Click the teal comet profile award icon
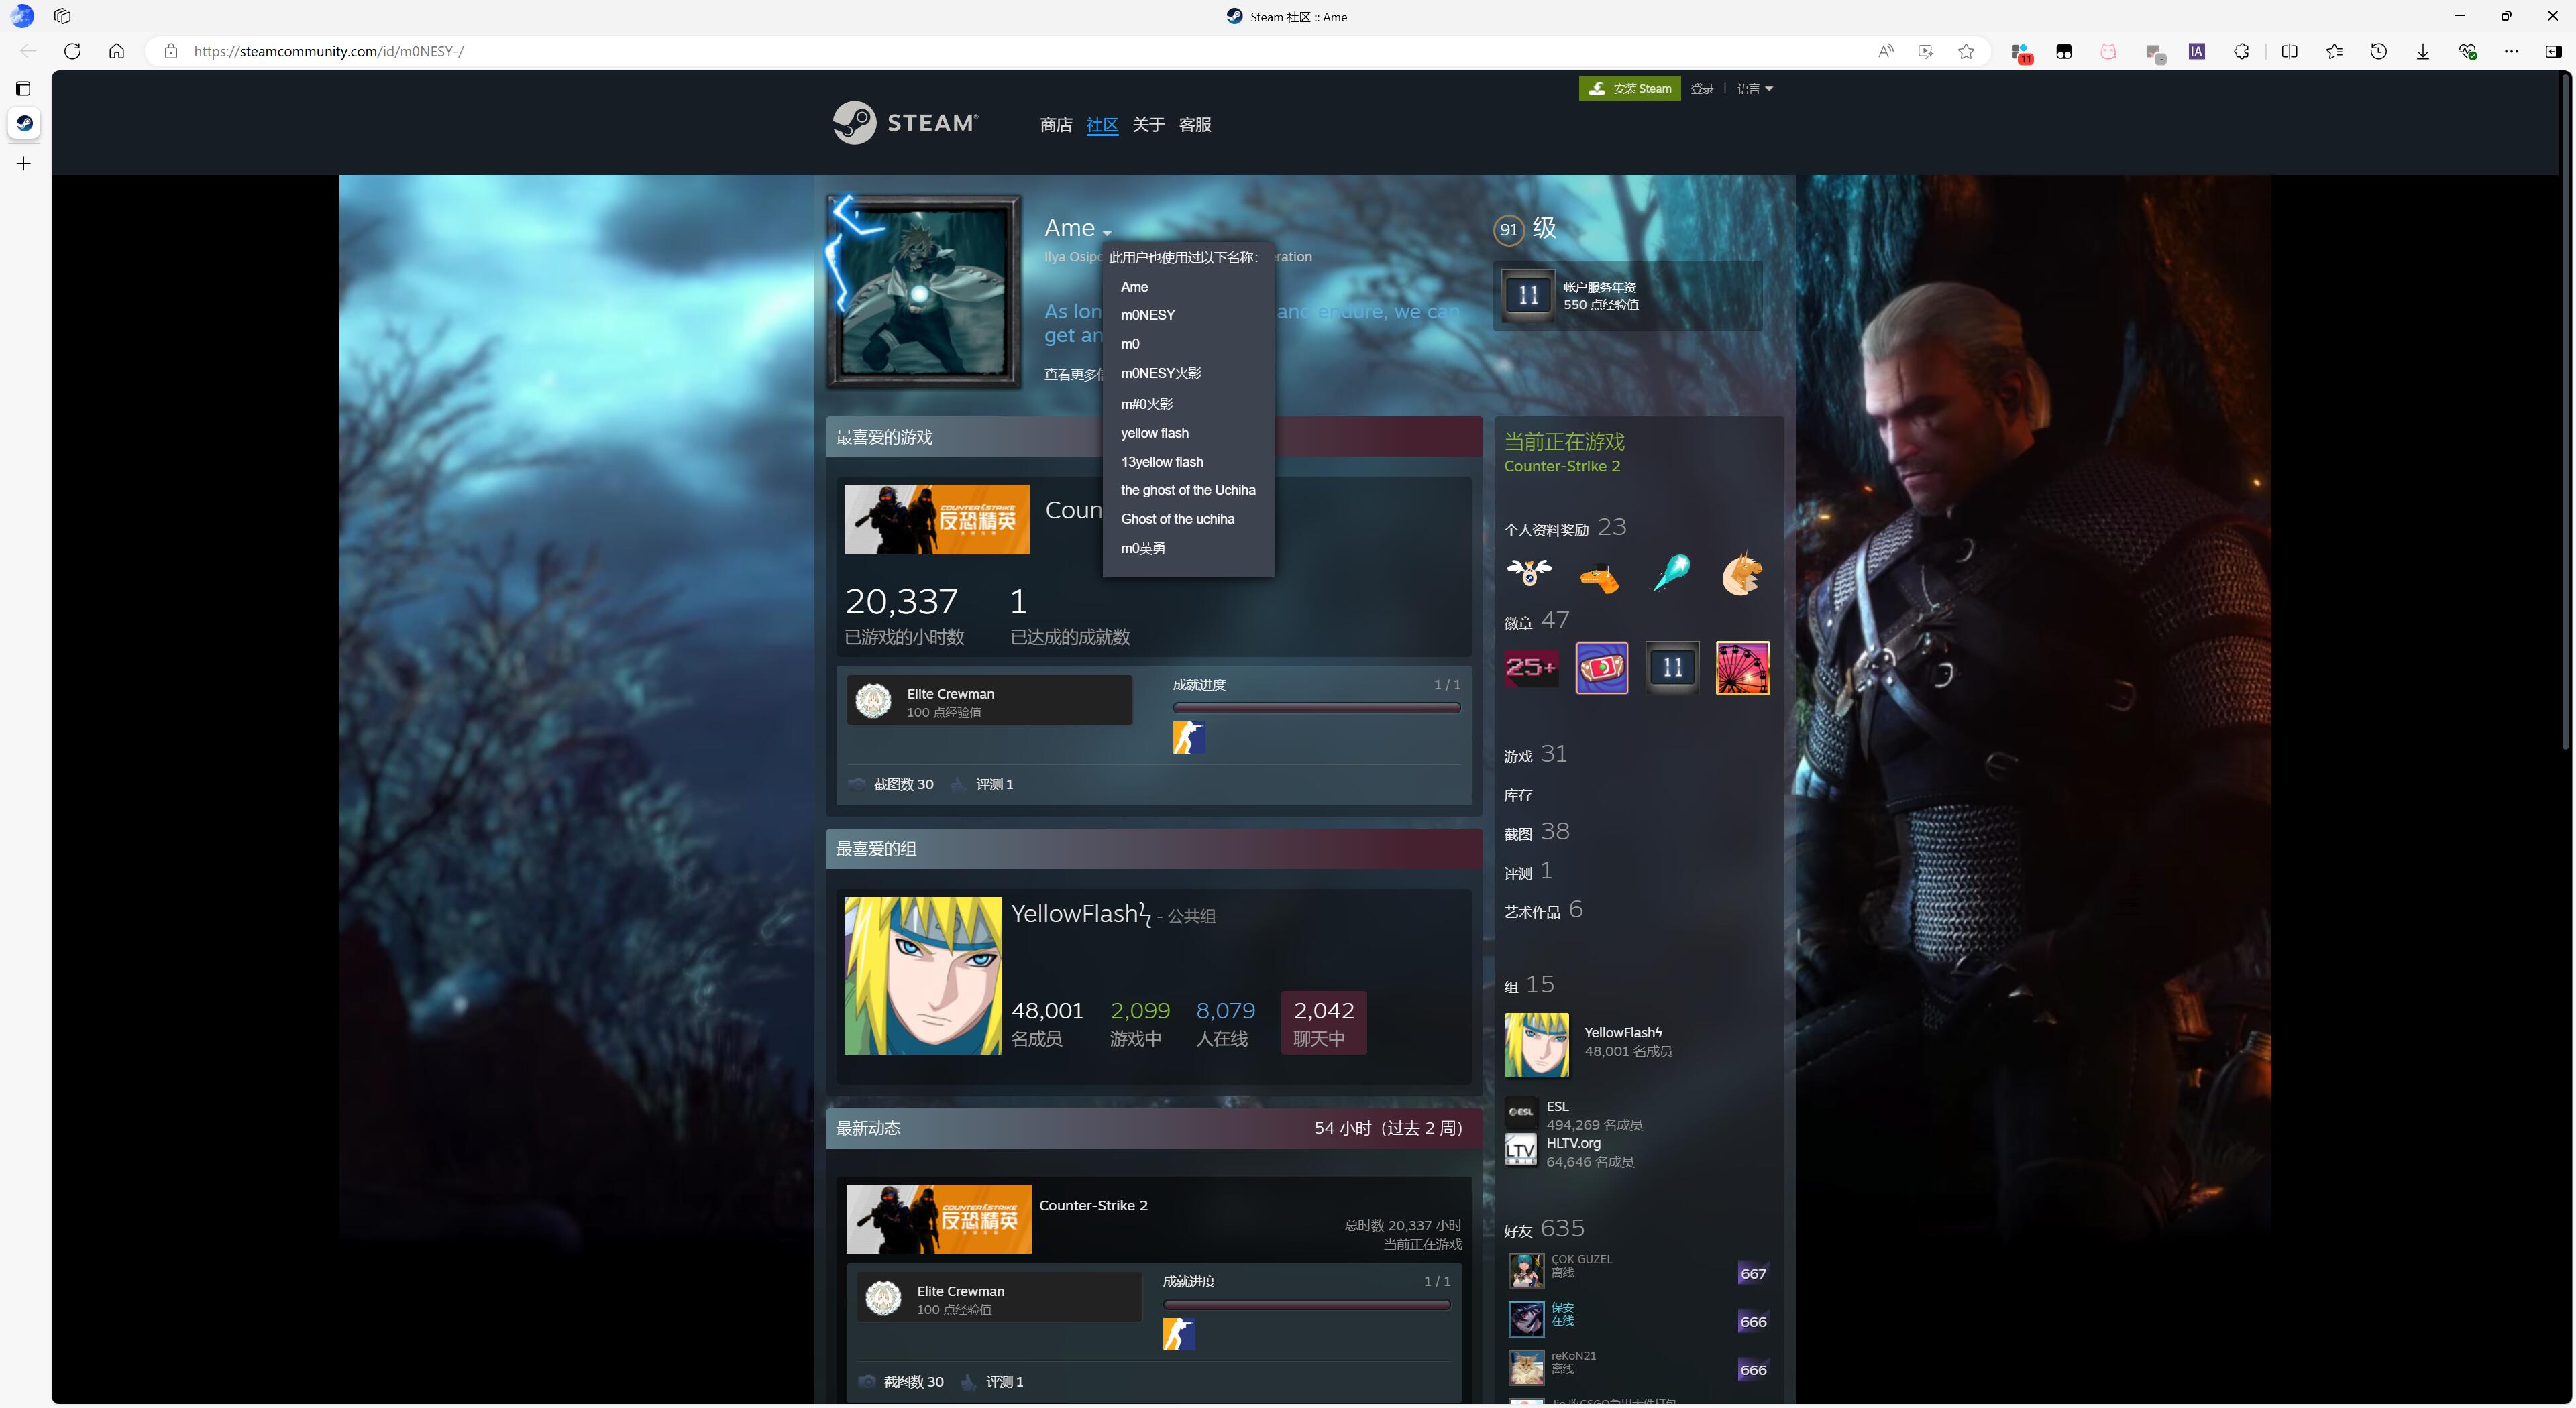Image resolution: width=2576 pixels, height=1408 pixels. click(x=1671, y=573)
